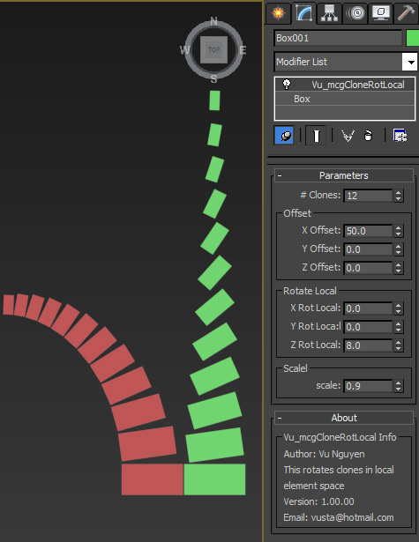Screen dimensions: 419x542
Task: Toggle Show End Result button
Action: [316, 135]
